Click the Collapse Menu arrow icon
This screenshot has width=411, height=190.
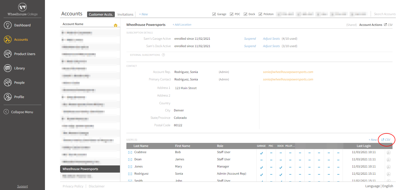pyautogui.click(x=6, y=112)
